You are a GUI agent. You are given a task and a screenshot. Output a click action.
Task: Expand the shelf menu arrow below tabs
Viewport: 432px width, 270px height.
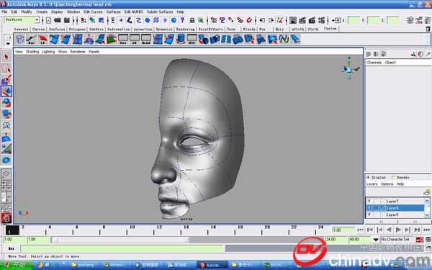click(8, 43)
